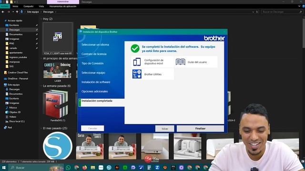Select the Administrar contextual tab
Viewport: 305px width, 171px height.
(63, 2)
